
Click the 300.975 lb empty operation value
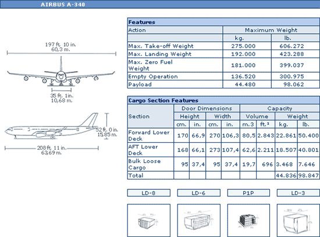coord(291,77)
